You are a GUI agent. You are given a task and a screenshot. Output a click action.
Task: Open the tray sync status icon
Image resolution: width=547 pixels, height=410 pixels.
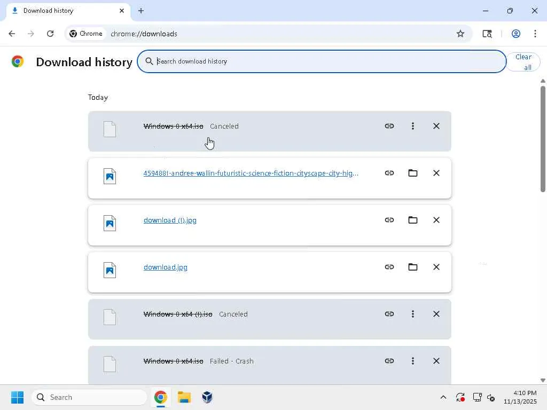[460, 397]
